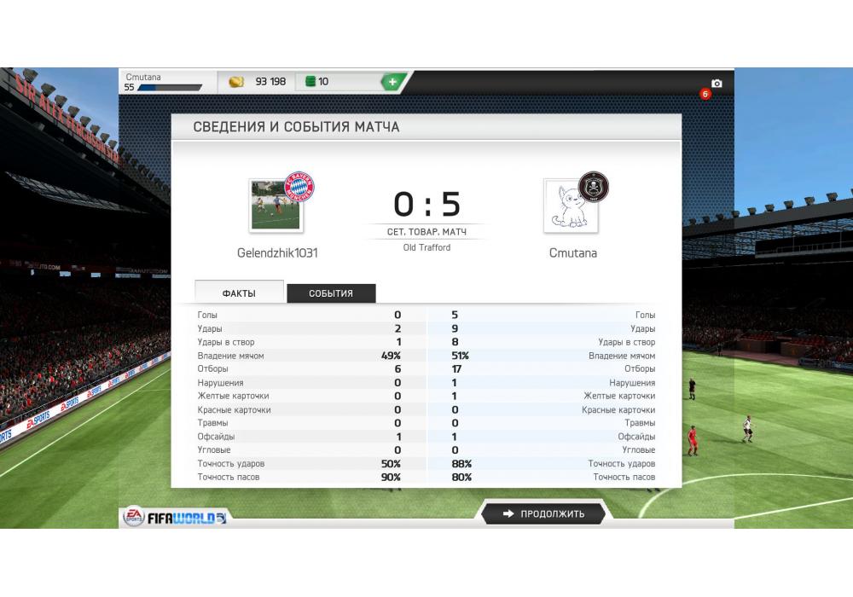Switch to the СОБЫТИЯ tab
The height and width of the screenshot is (597, 853).
[x=331, y=293]
